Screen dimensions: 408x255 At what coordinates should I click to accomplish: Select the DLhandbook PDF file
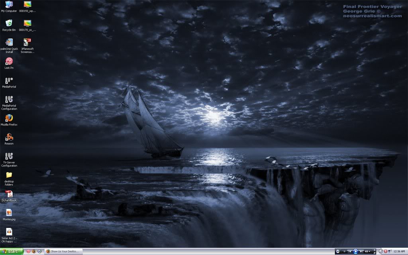9,196
